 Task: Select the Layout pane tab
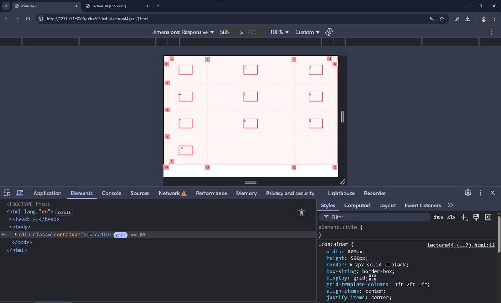pyautogui.click(x=387, y=205)
